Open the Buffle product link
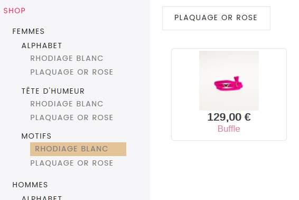The width and height of the screenshot is (299, 200). pos(229,129)
